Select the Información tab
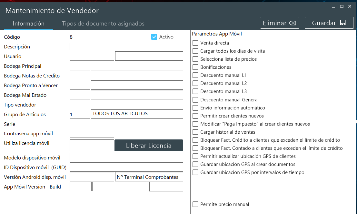This screenshot has width=357, height=214. (x=28, y=24)
